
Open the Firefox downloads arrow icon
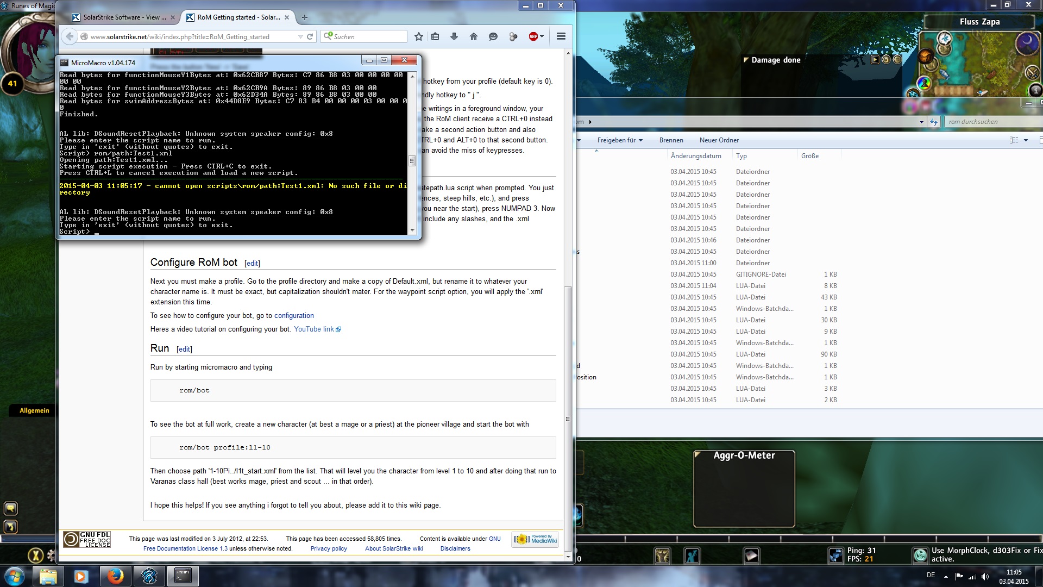click(x=454, y=36)
